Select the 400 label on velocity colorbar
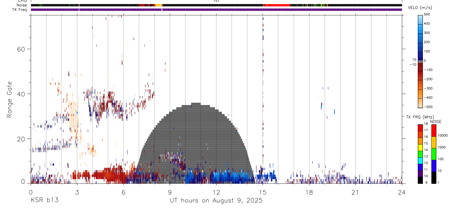Screen dimensions: 452x208 tap(427, 23)
